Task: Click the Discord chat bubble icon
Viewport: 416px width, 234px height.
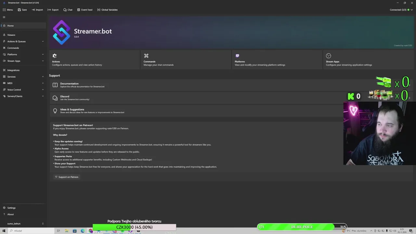Action: pyautogui.click(x=55, y=98)
